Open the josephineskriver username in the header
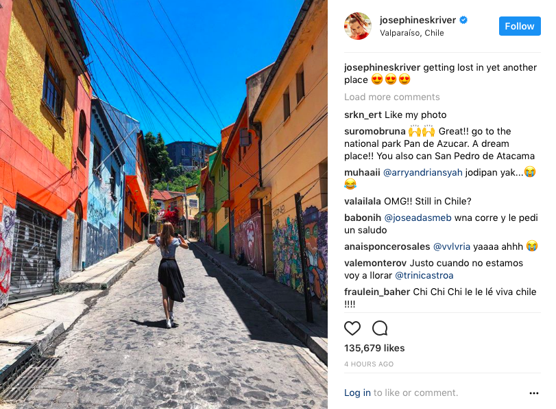Image resolution: width=556 pixels, height=409 pixels. (x=418, y=20)
